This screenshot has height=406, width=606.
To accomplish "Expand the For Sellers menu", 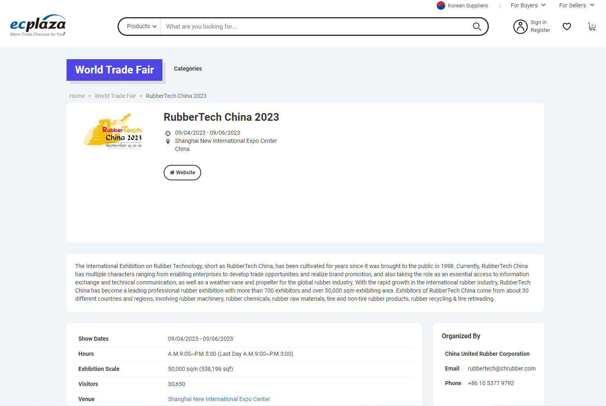I will 577,5.
